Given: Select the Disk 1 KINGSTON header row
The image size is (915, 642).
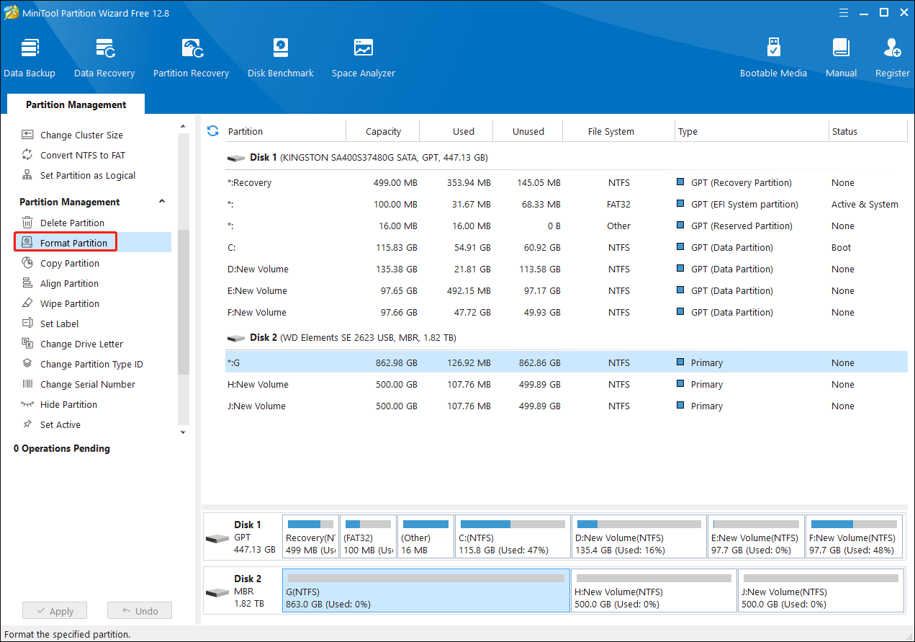Looking at the screenshot, I should pos(567,157).
